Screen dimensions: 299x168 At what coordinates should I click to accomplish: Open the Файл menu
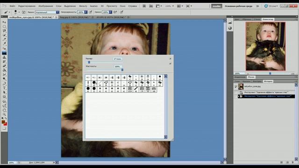12,6
